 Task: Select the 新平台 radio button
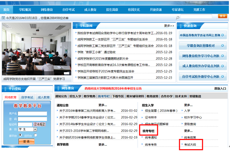pos(20,135)
